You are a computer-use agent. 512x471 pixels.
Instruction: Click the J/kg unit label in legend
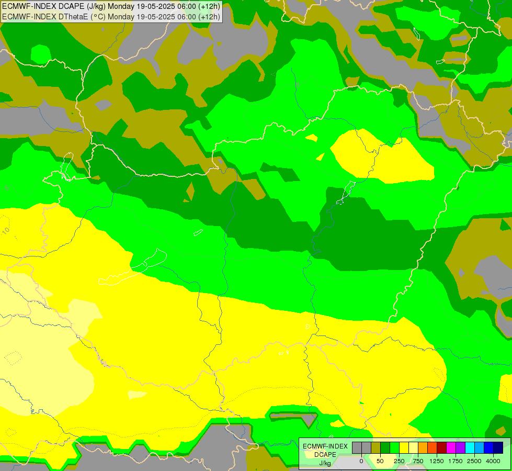click(325, 463)
